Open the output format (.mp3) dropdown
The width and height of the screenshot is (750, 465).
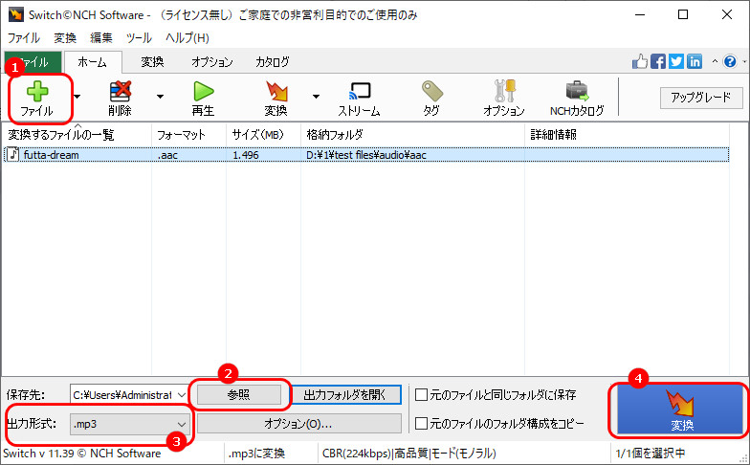click(x=182, y=424)
